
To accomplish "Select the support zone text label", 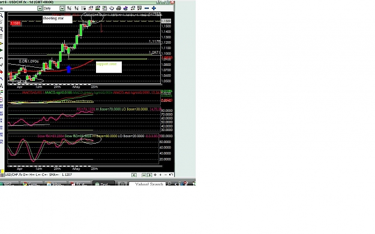I will pos(109,67).
